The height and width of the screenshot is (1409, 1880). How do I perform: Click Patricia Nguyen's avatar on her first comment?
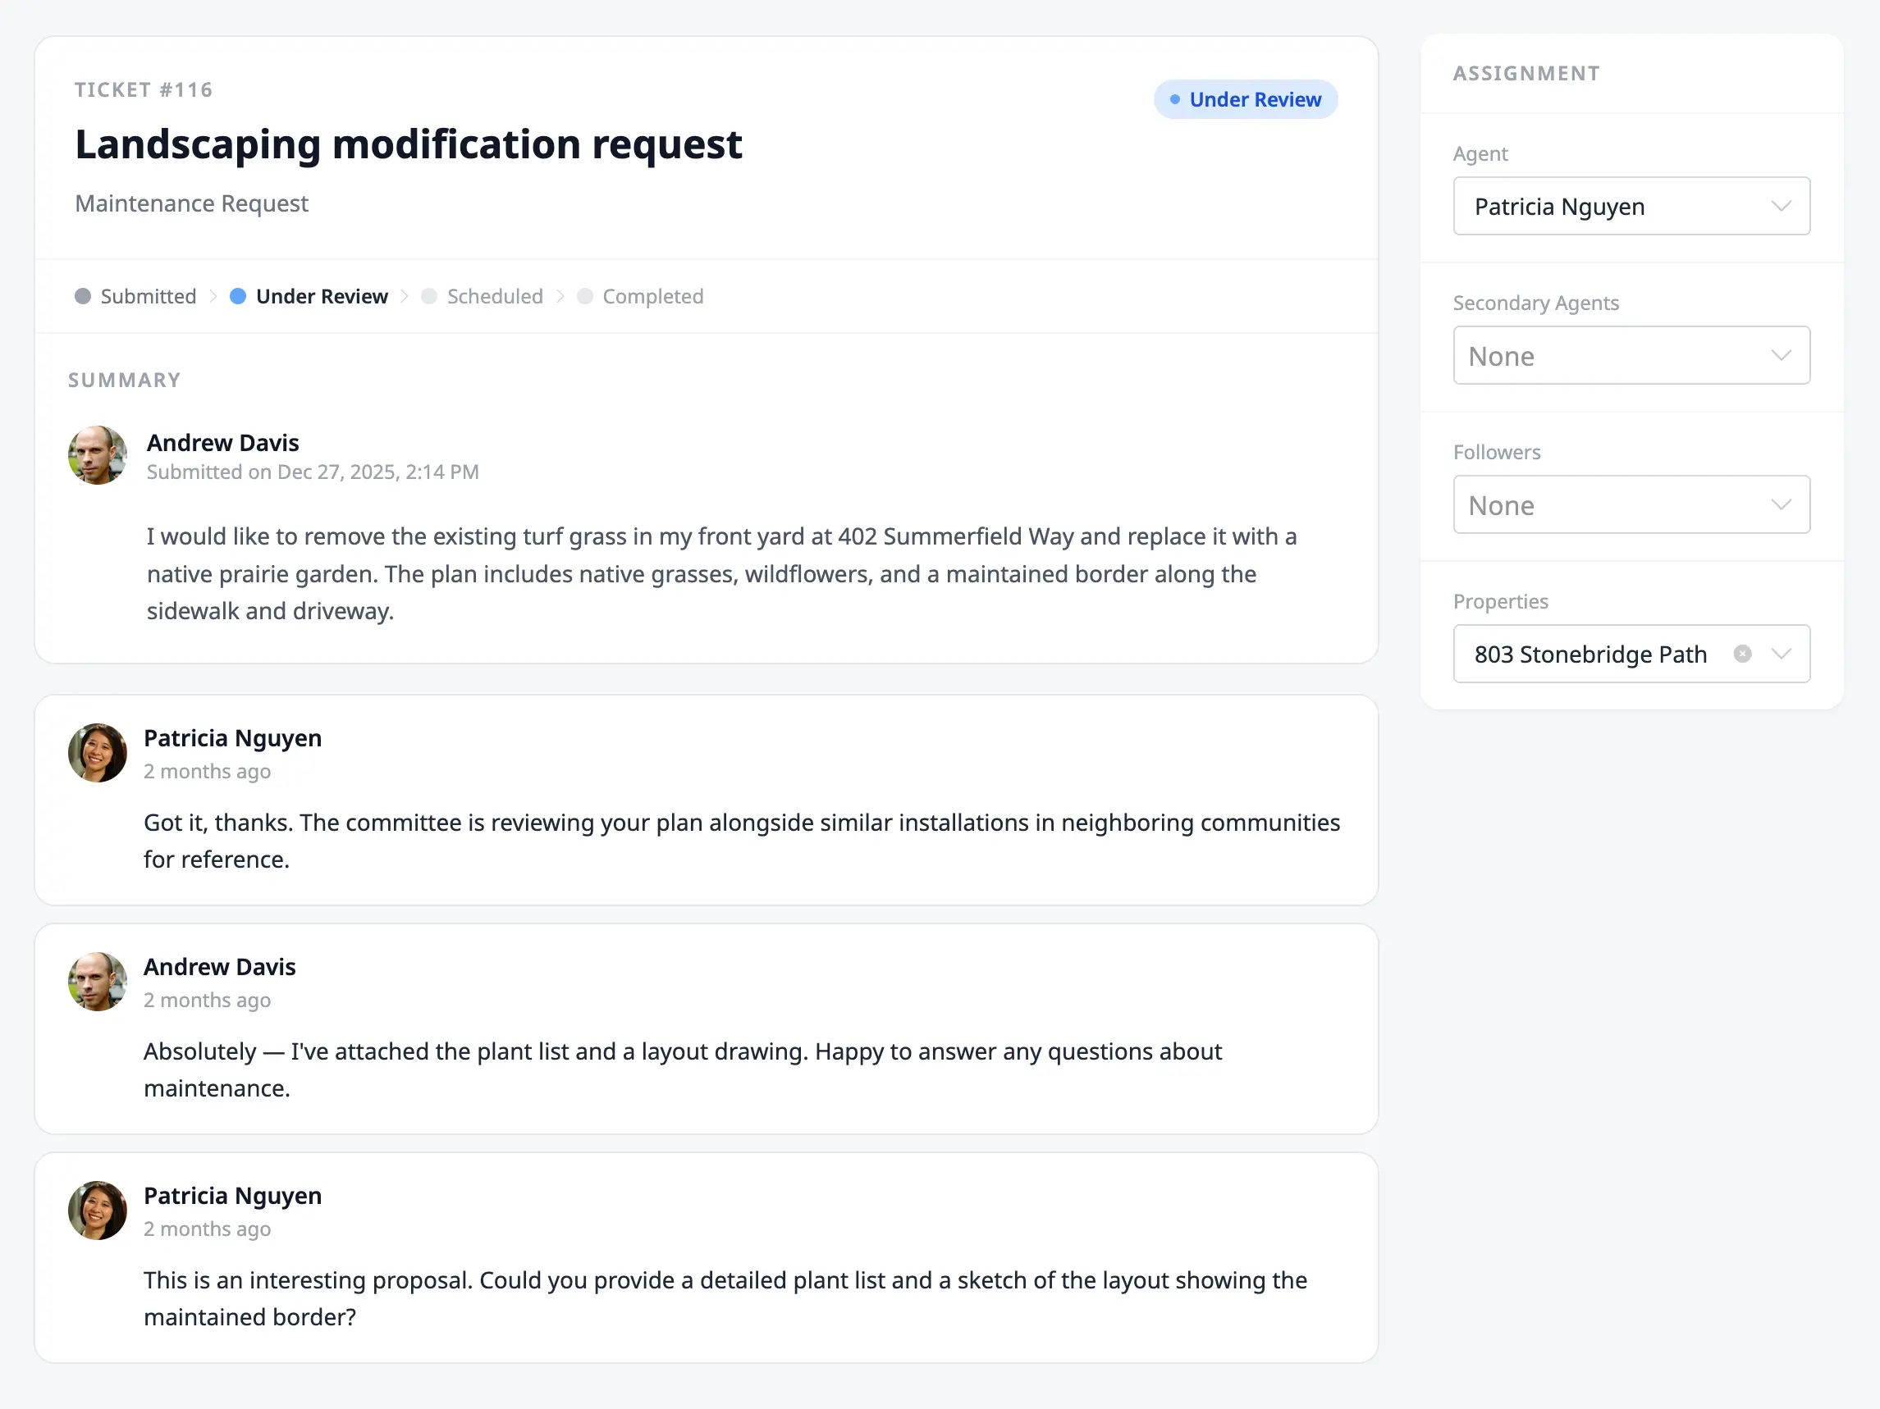(x=97, y=753)
